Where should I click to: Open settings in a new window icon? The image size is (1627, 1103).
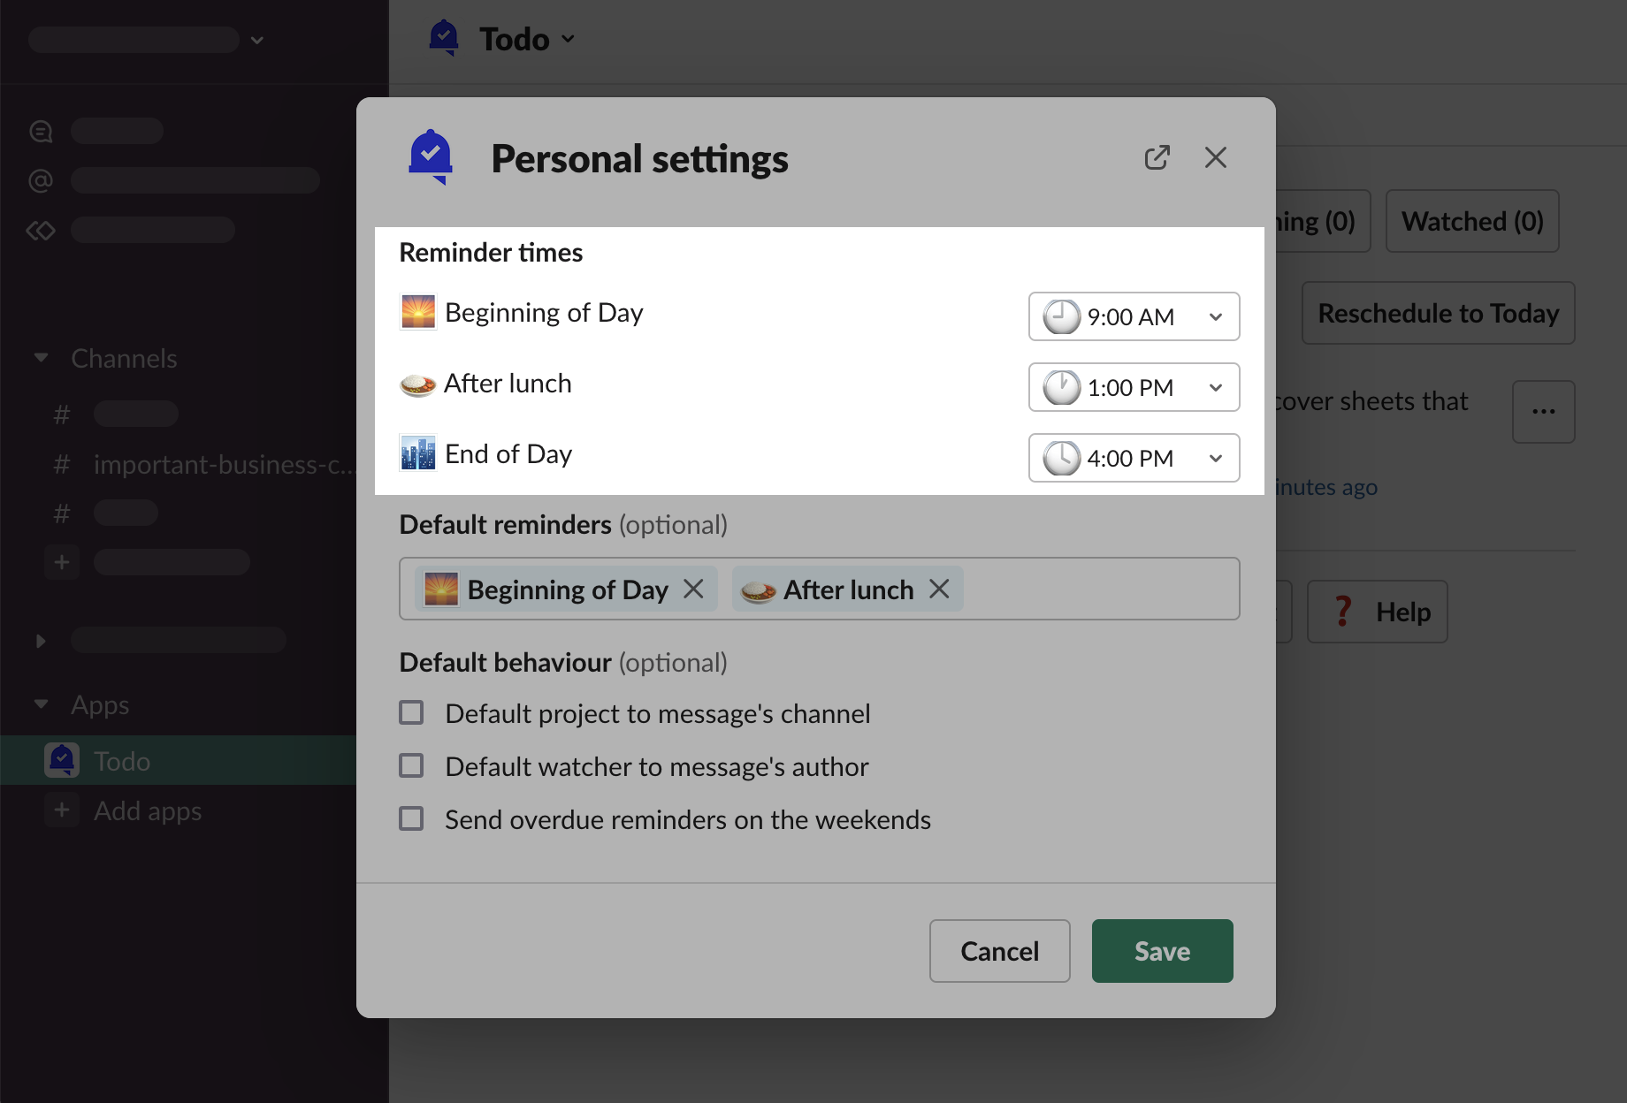1157,158
